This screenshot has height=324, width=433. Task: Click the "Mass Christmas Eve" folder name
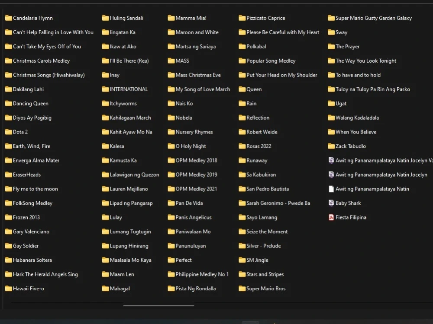198,75
